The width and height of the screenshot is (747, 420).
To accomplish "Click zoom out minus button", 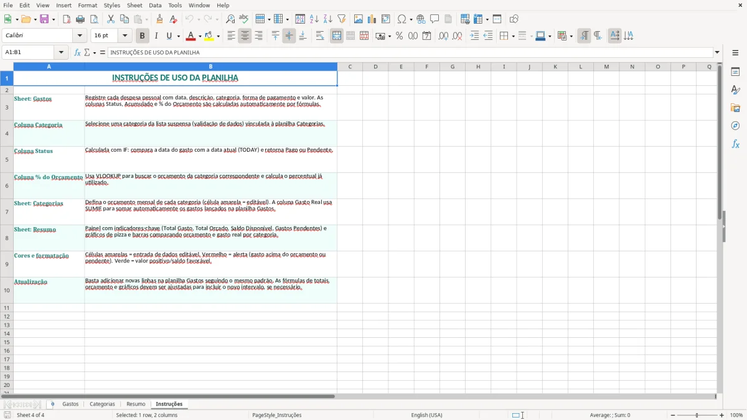I will pos(672,415).
